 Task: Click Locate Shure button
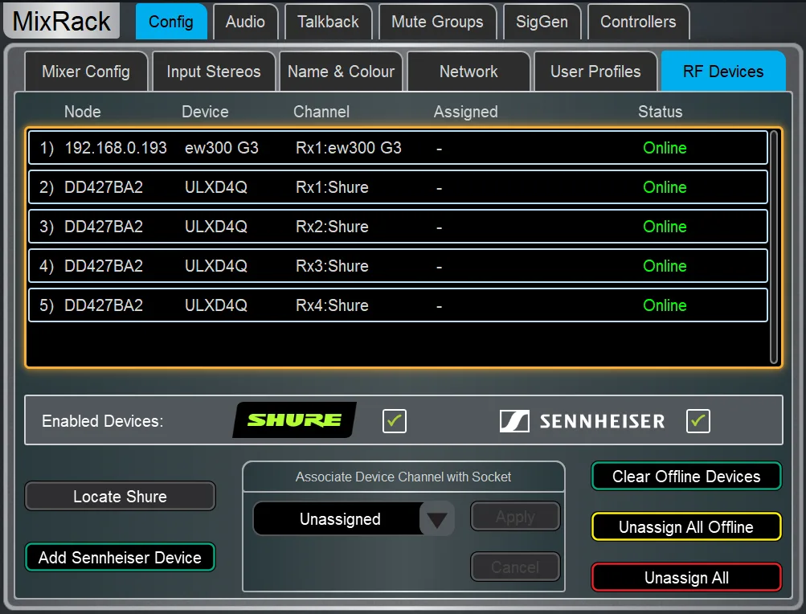point(120,496)
